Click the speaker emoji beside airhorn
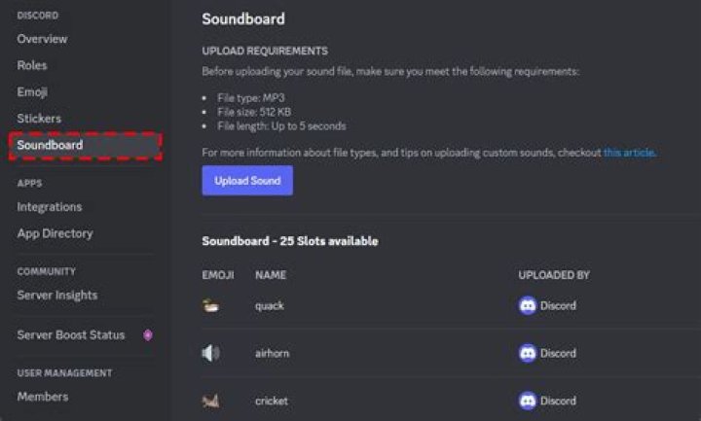The width and height of the screenshot is (701, 421). tap(210, 353)
